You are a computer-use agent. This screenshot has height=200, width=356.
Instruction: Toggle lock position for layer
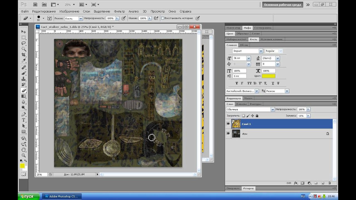[x=253, y=116]
